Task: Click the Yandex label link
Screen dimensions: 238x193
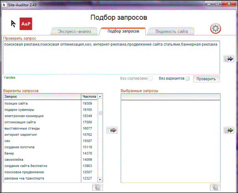Action: pos(9,78)
